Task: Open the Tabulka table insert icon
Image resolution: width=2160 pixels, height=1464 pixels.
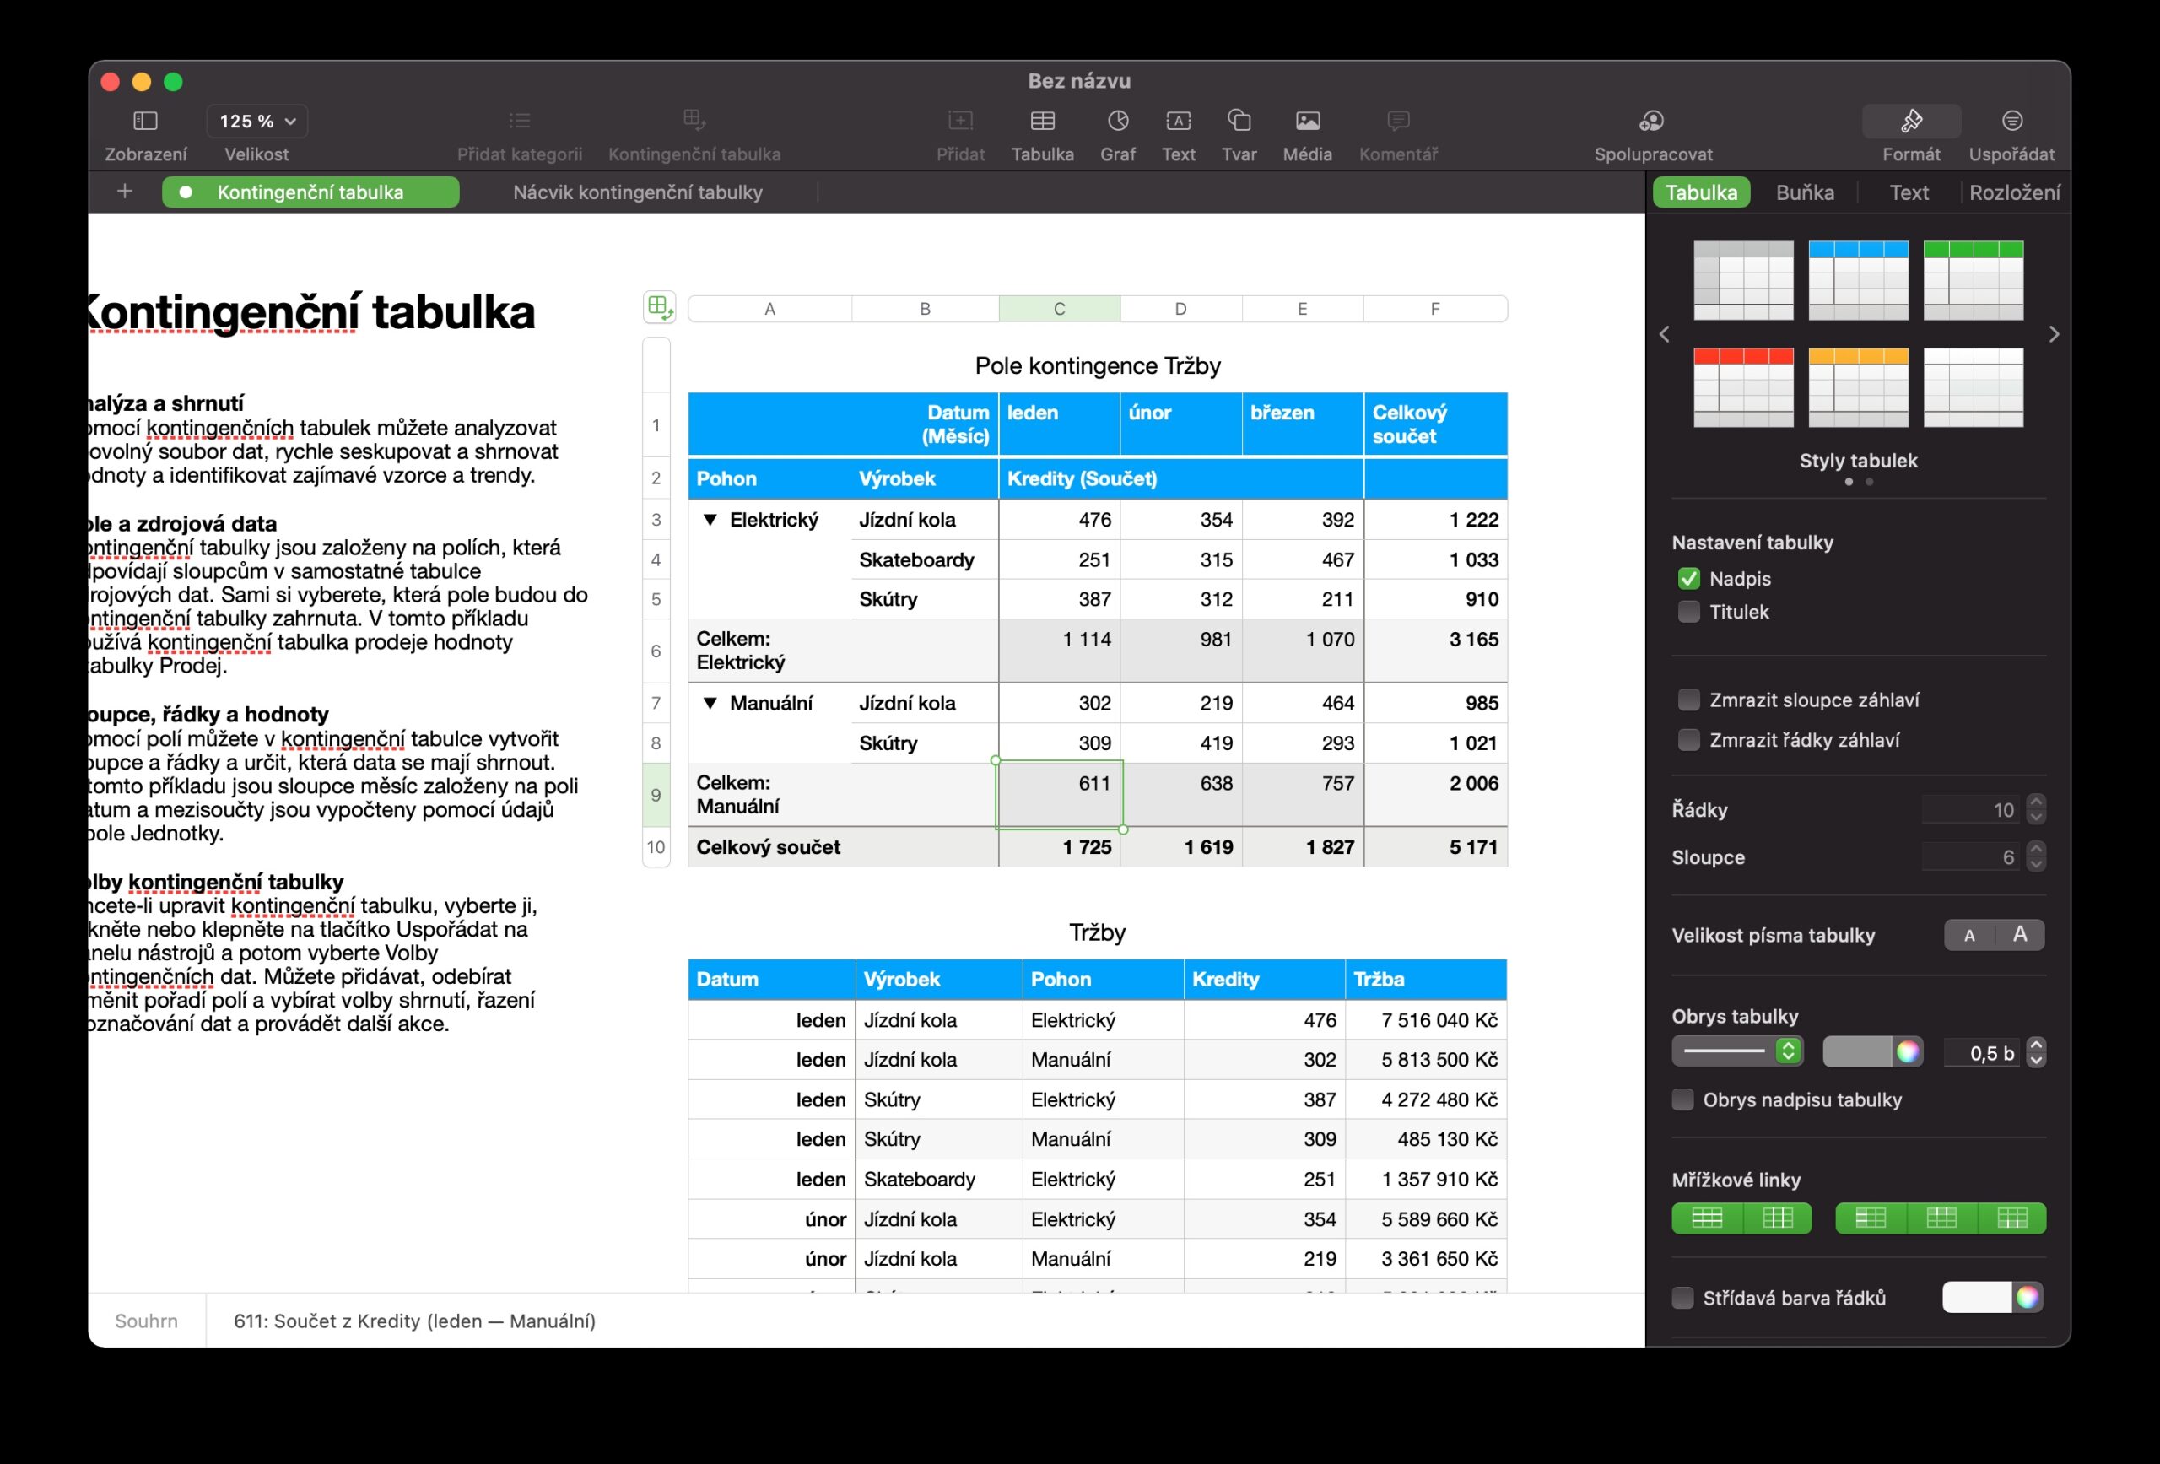Action: click(x=1042, y=121)
